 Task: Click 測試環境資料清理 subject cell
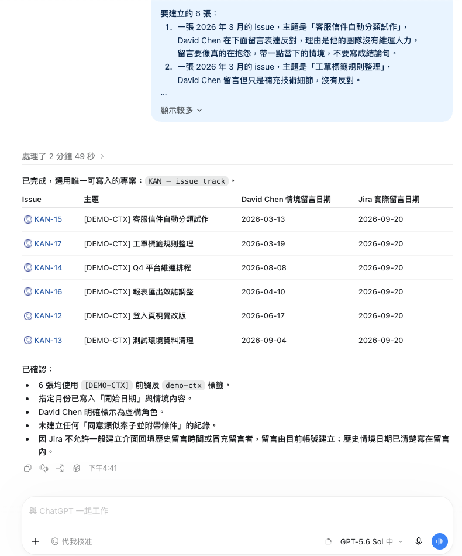[139, 341]
